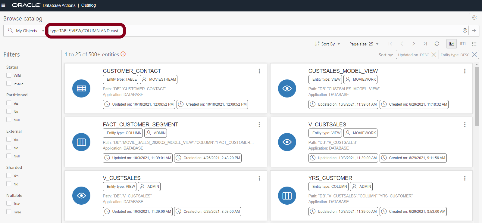Open actions menu for FACT_CUSTOMER_SEGMENT
The image size is (482, 223).
[259, 125]
